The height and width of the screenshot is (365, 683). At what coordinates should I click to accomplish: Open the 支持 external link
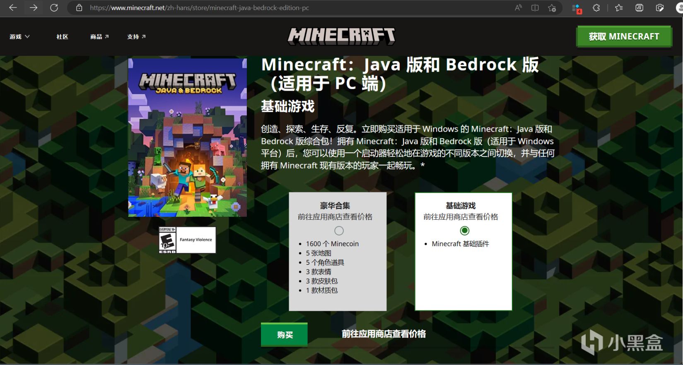(136, 37)
